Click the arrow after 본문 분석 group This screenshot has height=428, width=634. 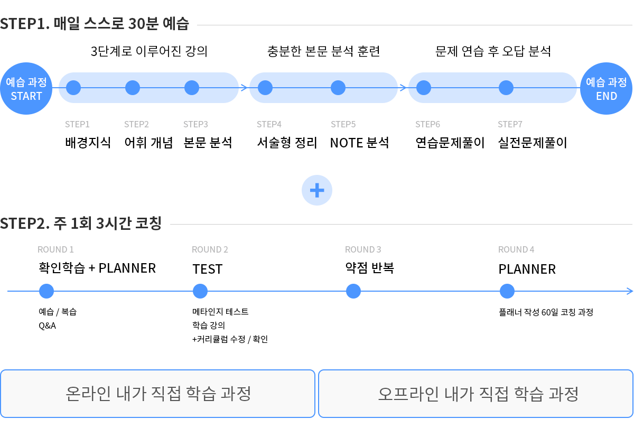244,88
